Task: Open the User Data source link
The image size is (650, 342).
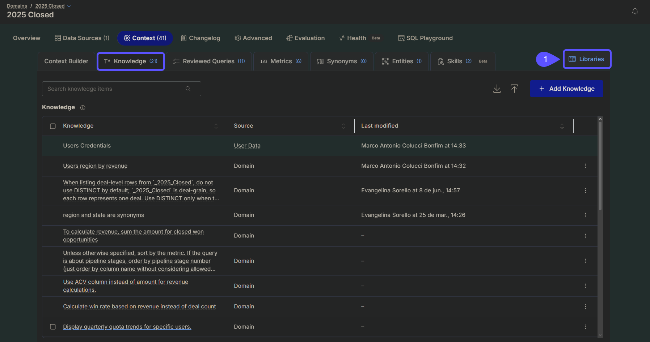Action: click(x=247, y=146)
